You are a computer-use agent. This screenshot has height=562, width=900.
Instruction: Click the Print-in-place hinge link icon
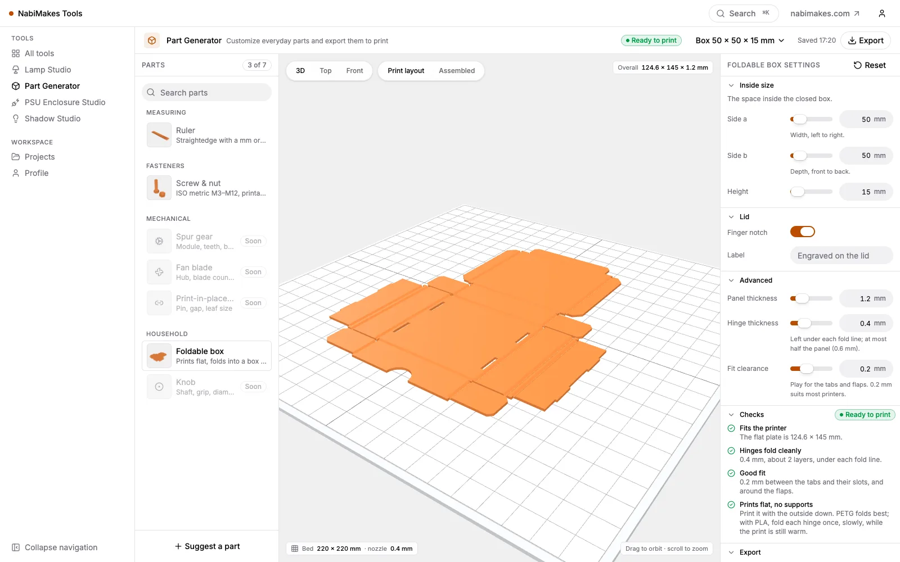pyautogui.click(x=159, y=303)
